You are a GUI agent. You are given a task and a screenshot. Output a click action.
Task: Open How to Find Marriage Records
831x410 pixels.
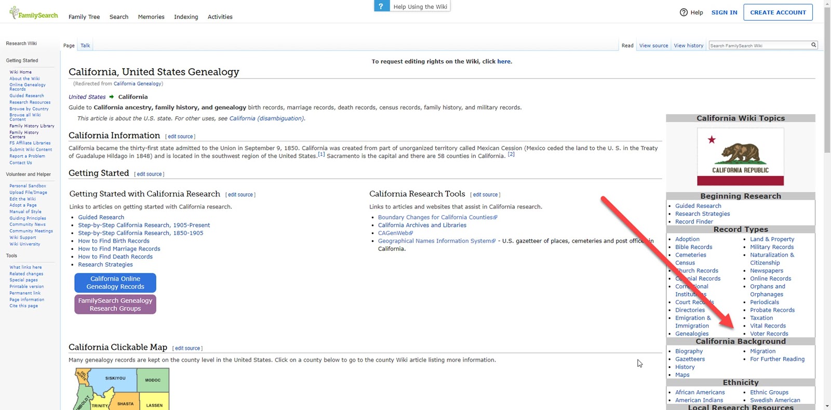coord(119,249)
